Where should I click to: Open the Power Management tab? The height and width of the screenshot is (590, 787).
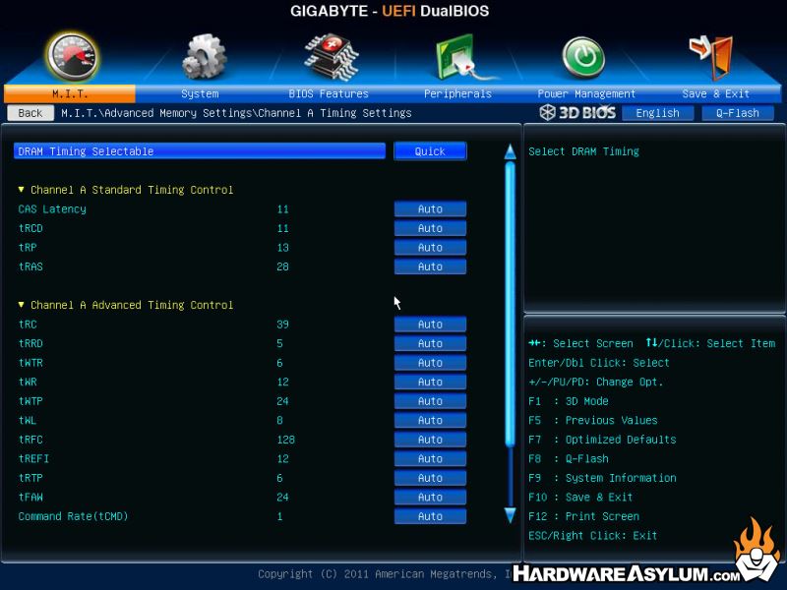click(586, 93)
